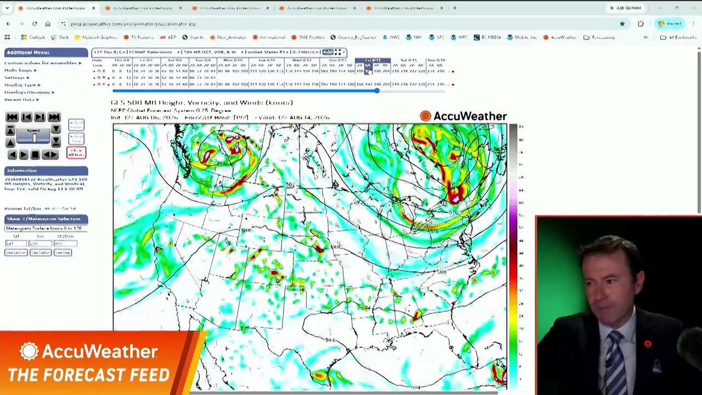Expand the Recent Data menu
Screen dimensions: 702x395
pyautogui.click(x=21, y=100)
